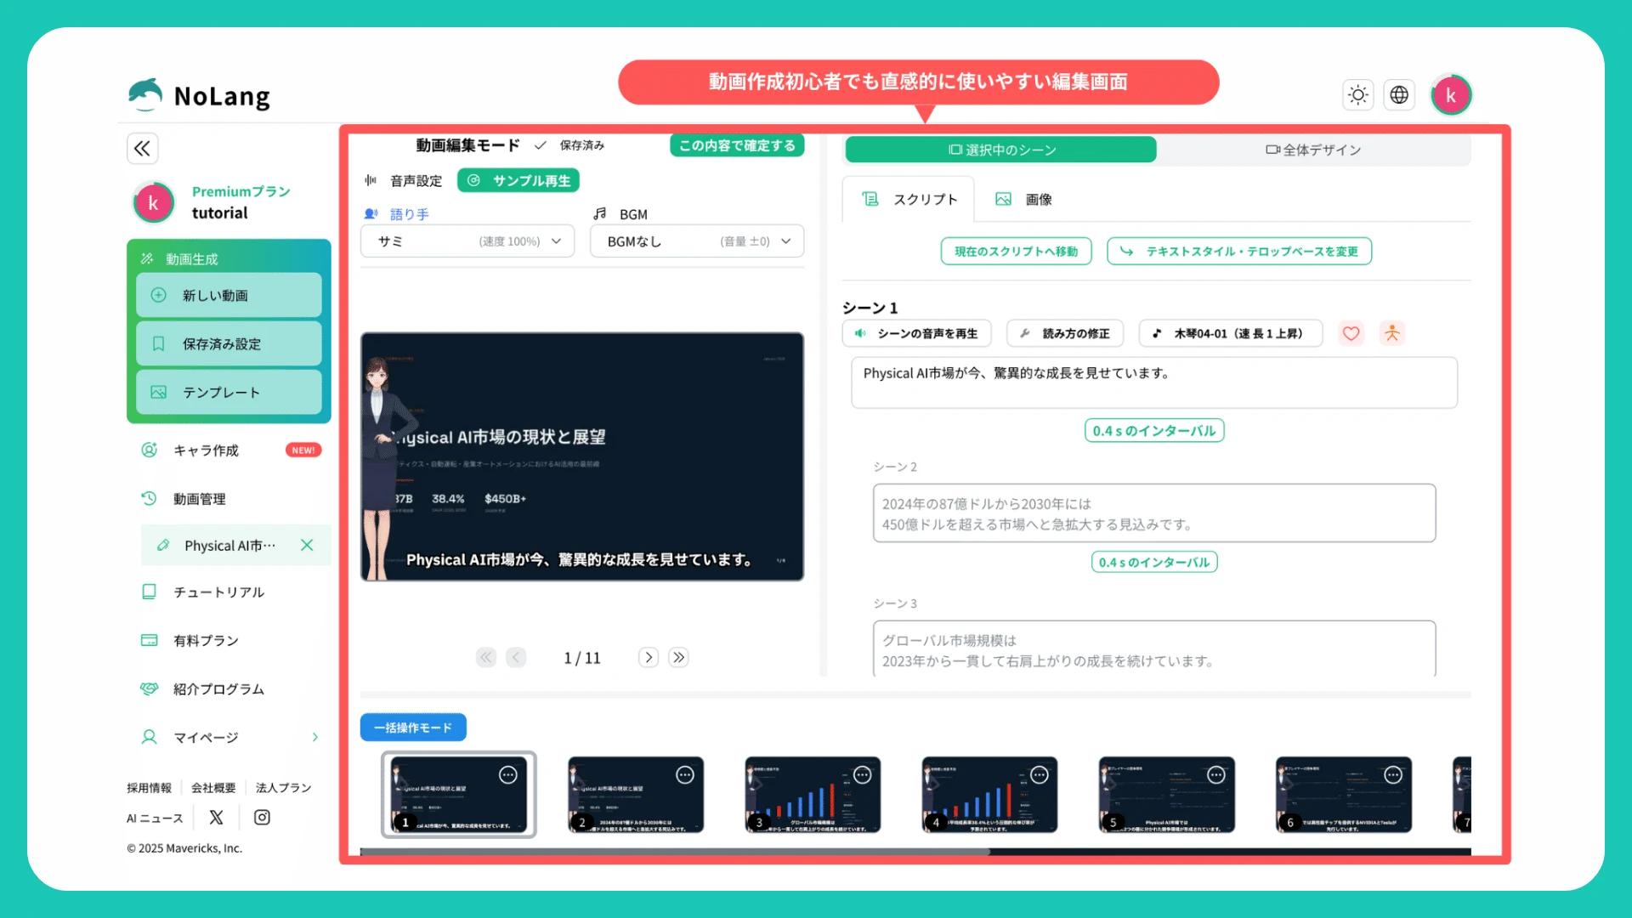Select scene 4 thumbnail
1632x918 pixels.
[989, 795]
